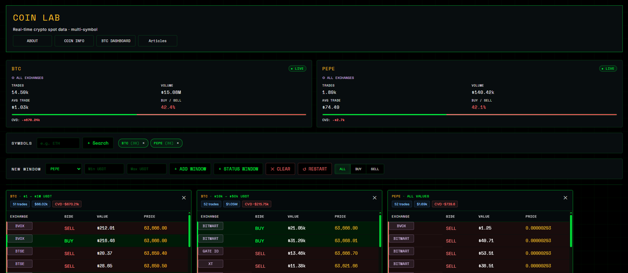Go to BTC DASHBOARD

[x=116, y=41]
